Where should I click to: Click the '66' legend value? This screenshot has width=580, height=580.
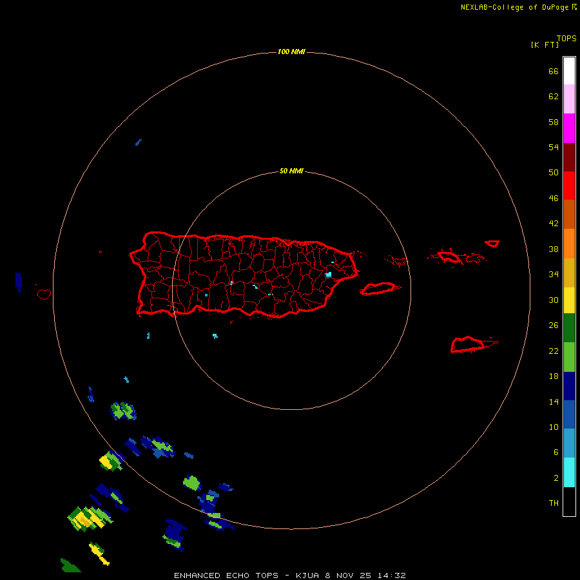click(554, 71)
